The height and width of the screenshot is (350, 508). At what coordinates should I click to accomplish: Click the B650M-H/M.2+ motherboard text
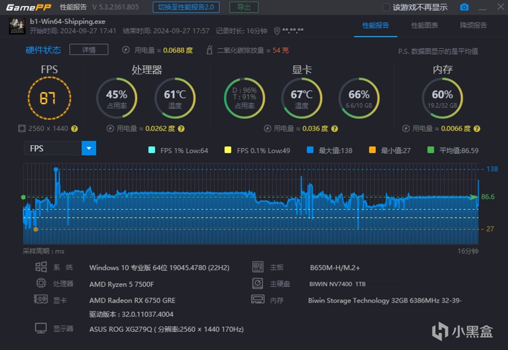[x=335, y=268]
